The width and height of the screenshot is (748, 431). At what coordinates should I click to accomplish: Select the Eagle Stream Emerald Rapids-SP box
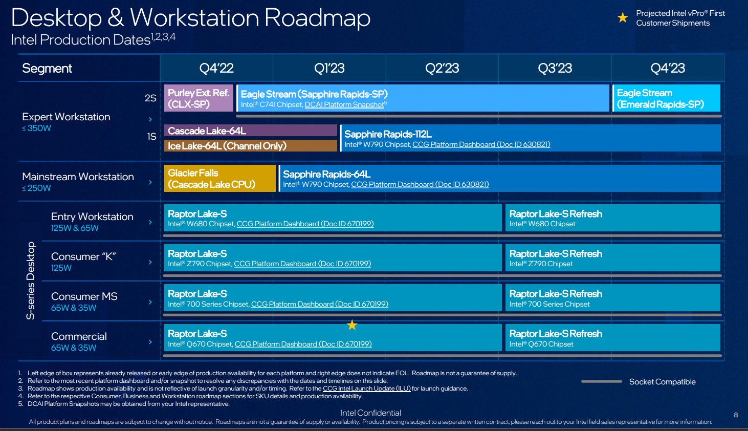[x=666, y=98]
